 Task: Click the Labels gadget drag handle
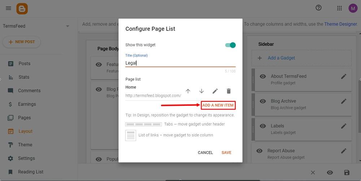pos(253,129)
